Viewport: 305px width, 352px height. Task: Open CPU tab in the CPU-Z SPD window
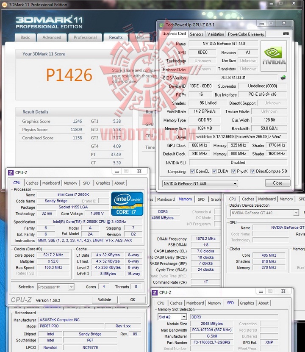click(x=161, y=303)
